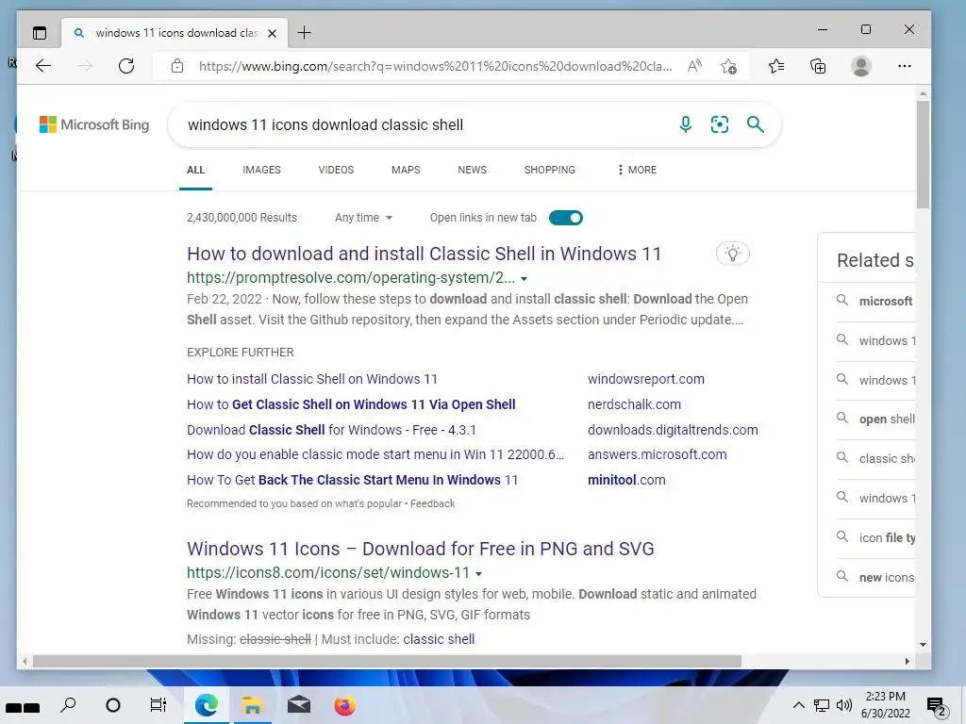This screenshot has width=966, height=724.
Task: Click the Microsoft Bing logo
Action: pyautogui.click(x=94, y=124)
